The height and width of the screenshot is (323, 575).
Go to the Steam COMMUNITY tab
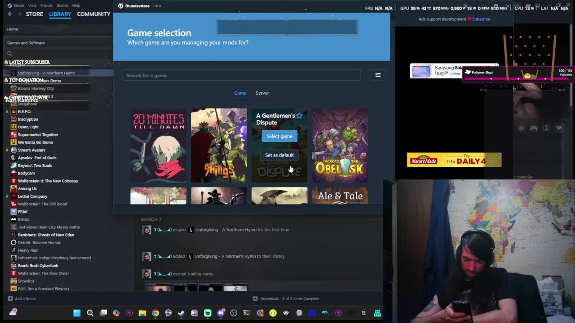93,14
